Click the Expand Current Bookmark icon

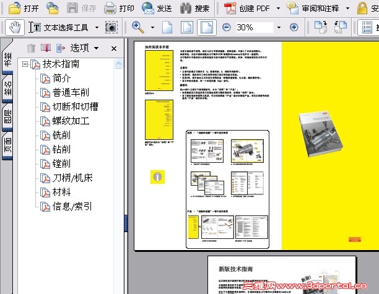pyautogui.click(x=61, y=48)
